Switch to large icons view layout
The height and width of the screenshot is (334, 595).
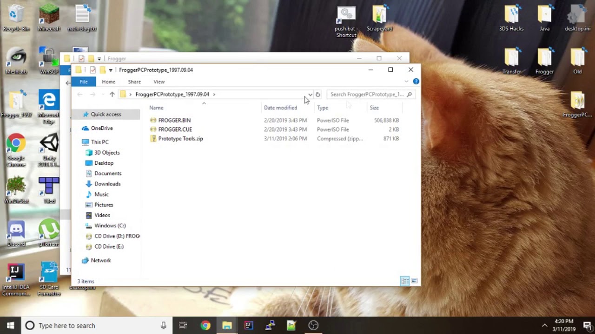coord(414,281)
